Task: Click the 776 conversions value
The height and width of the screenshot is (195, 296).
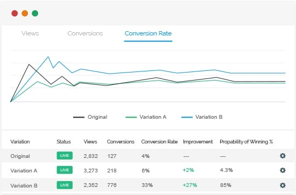Action: [x=112, y=185]
